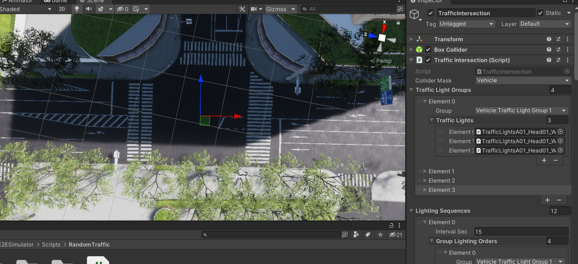Toggle scene lighting with the lightbulb icon
Viewport: 578px width, 264px height.
tap(77, 9)
